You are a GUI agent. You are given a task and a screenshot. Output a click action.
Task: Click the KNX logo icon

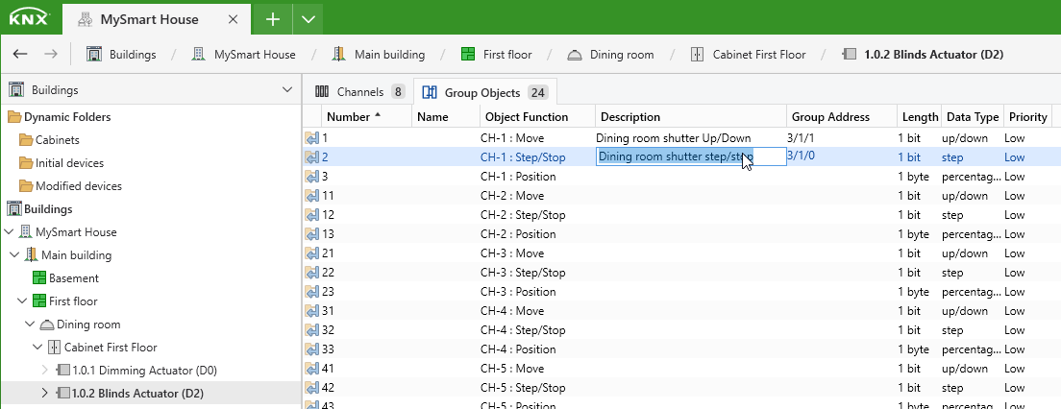[x=29, y=18]
